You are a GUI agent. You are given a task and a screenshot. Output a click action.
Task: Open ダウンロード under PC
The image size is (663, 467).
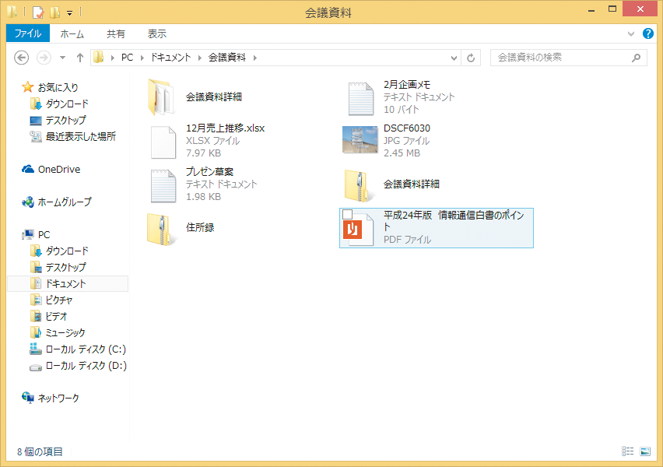pyautogui.click(x=67, y=251)
